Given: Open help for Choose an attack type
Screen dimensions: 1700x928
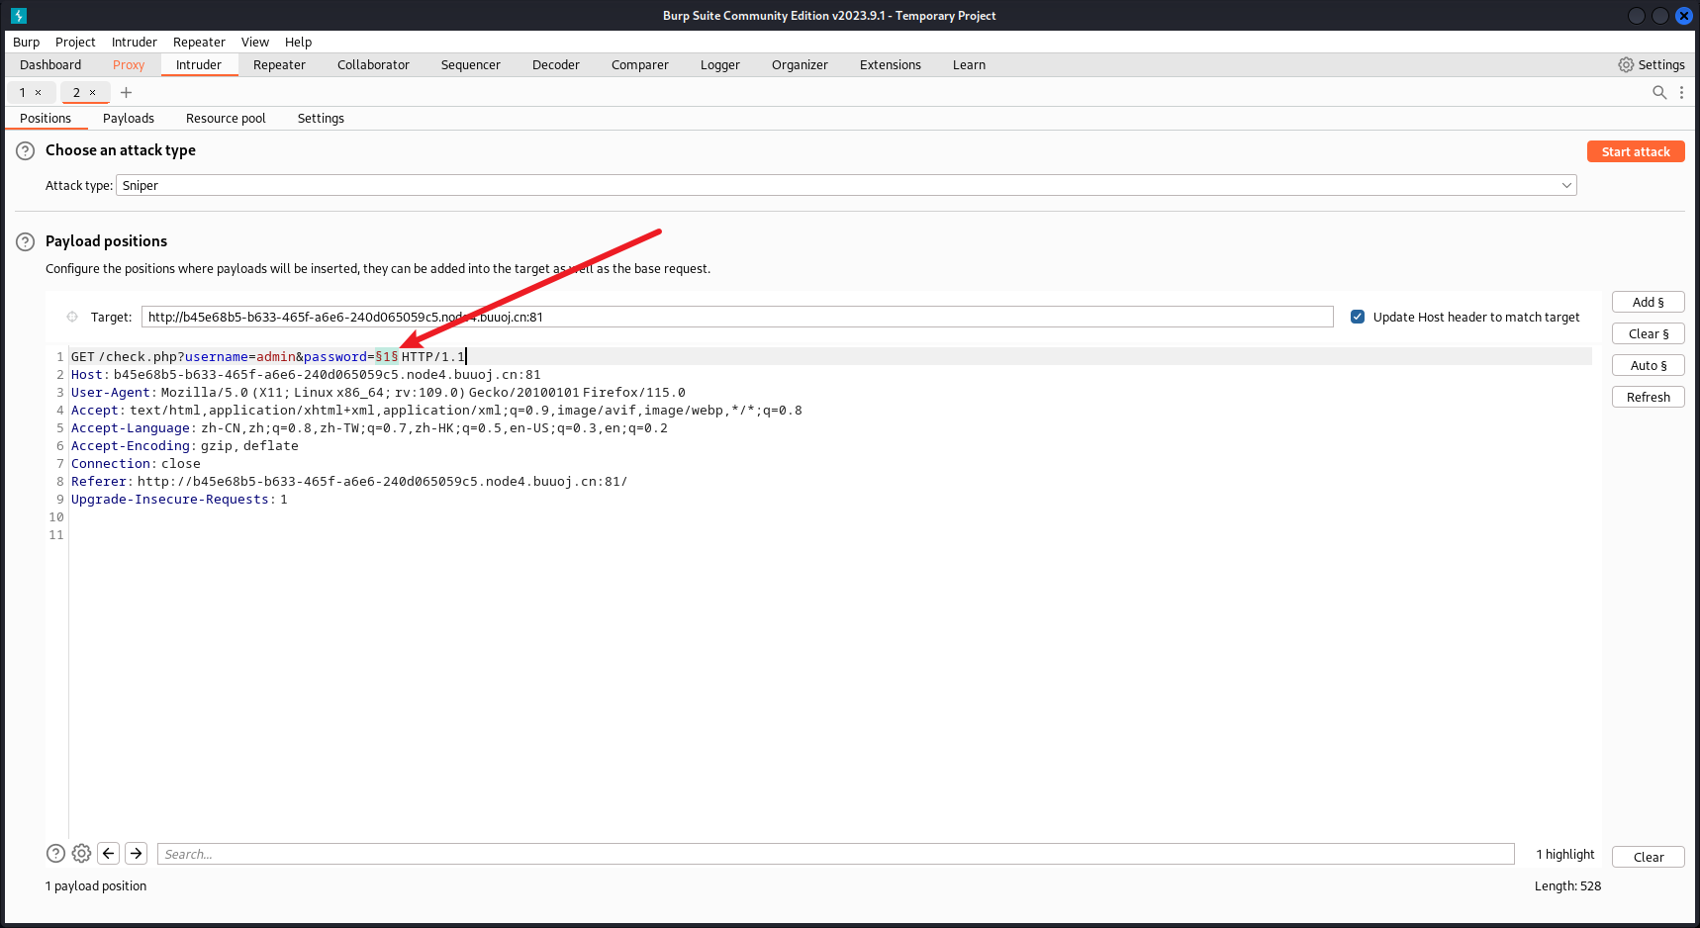Looking at the screenshot, I should [26, 151].
